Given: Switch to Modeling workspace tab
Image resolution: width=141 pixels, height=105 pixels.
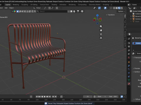Looking at the screenshot, I should point(16,5).
